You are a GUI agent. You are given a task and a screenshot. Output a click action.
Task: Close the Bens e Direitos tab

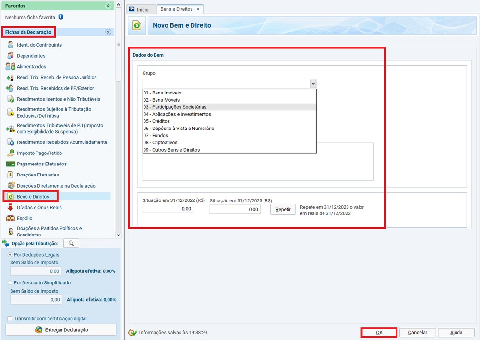198,9
